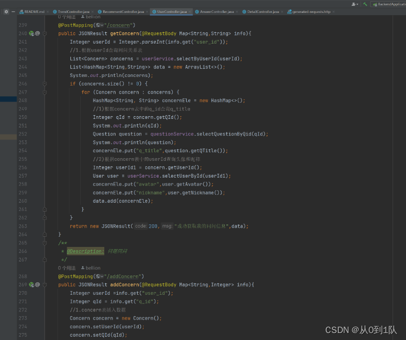Image resolution: width=406 pixels, height=340 pixels.
Task: Close the TrendController.java tab
Action: point(92,12)
